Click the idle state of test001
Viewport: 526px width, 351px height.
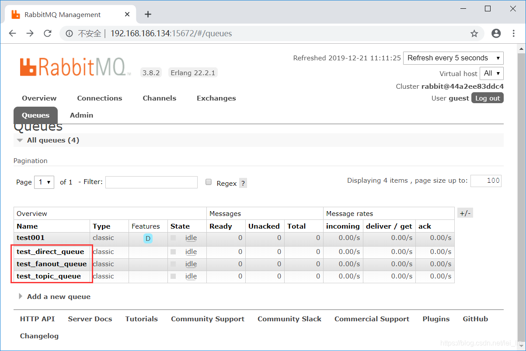point(191,238)
